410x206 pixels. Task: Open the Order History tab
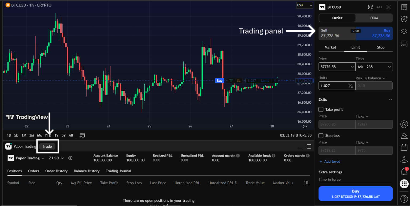(56, 171)
